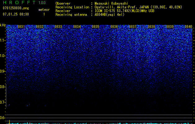Click the filename 0701250830.png

pyautogui.click(x=16, y=8)
